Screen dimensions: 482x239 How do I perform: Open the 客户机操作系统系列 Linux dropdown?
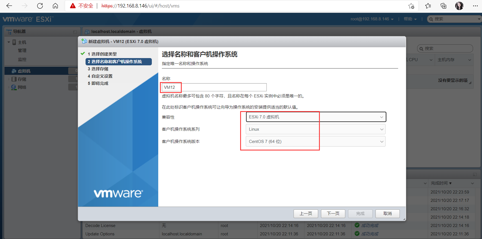316,129
